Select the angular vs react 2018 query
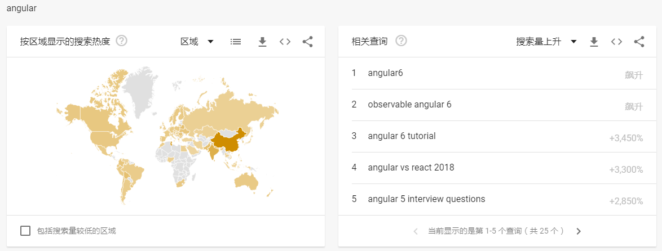This screenshot has width=662, height=251. pos(498,168)
